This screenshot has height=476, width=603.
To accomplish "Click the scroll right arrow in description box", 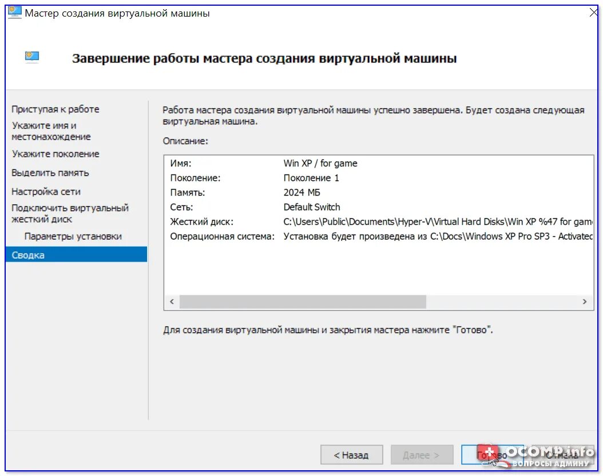I will tap(585, 302).
